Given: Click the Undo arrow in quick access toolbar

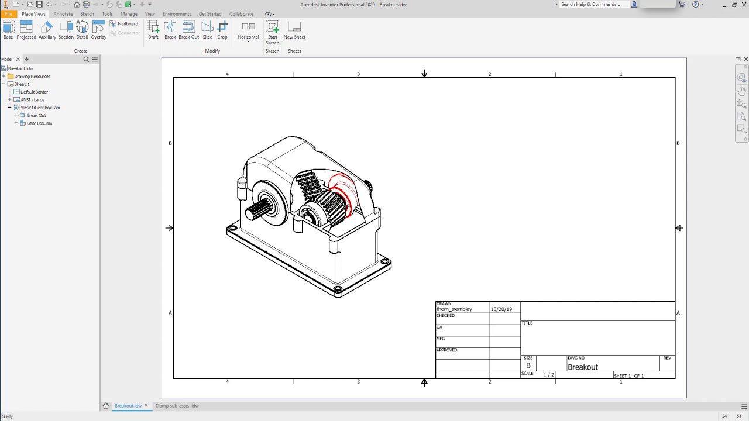Looking at the screenshot, I should (49, 4).
